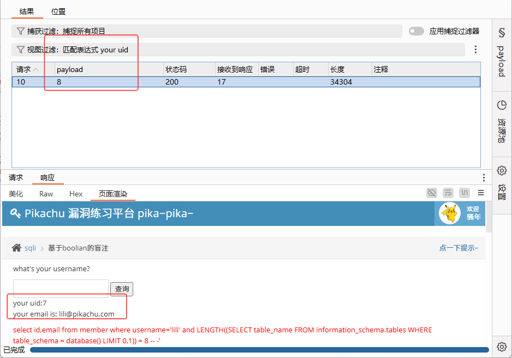Click the view filter funnel icon
This screenshot has height=358, width=512.
coord(21,50)
